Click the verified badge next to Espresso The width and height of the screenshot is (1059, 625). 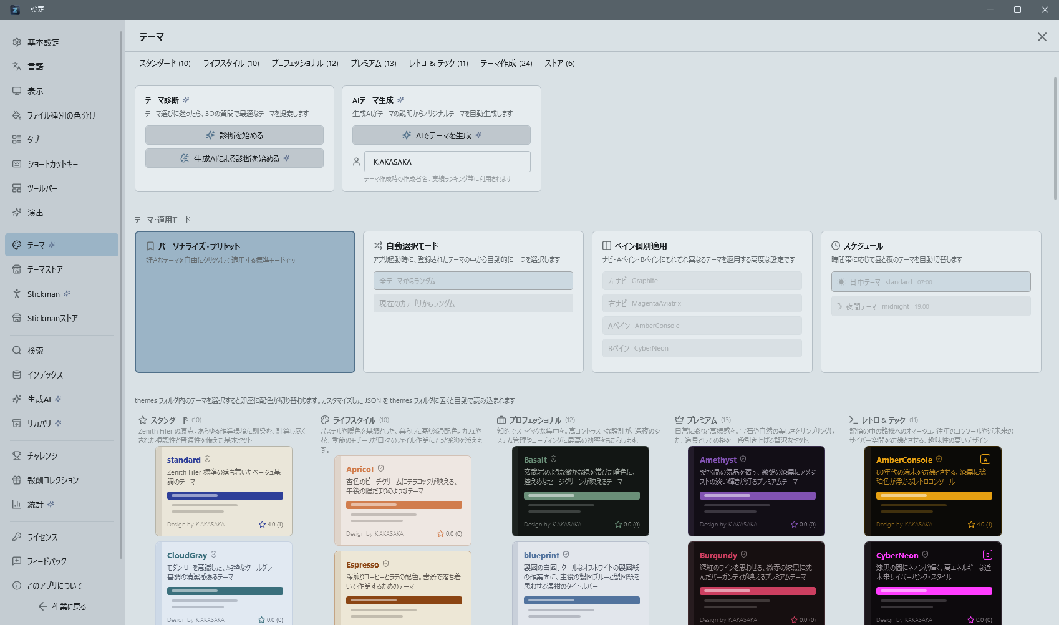click(x=385, y=564)
